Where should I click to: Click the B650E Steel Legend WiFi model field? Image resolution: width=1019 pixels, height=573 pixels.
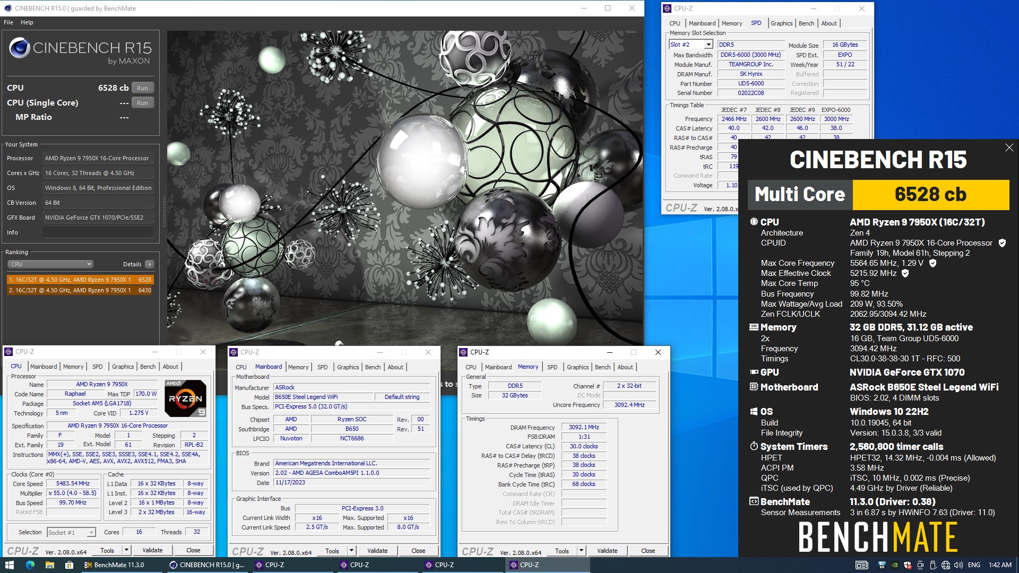pos(323,397)
